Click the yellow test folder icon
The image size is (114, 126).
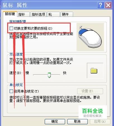click(x=94, y=71)
